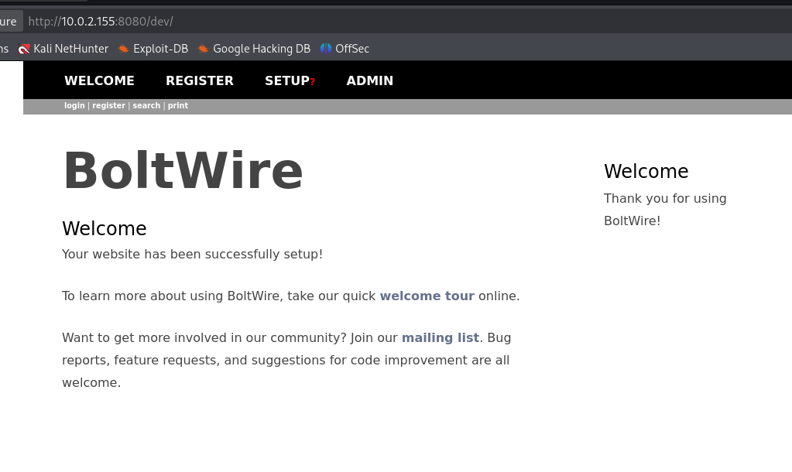Follow the mailing list link

(441, 337)
